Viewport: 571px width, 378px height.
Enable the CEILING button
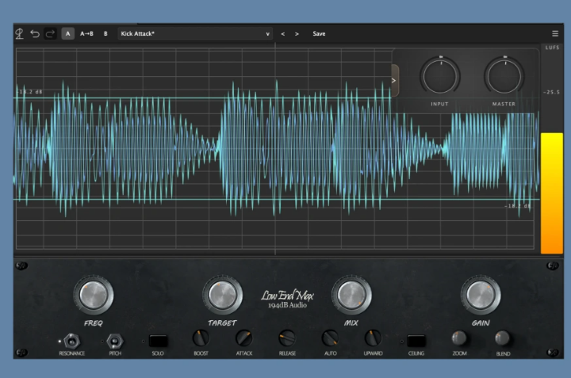tap(416, 342)
